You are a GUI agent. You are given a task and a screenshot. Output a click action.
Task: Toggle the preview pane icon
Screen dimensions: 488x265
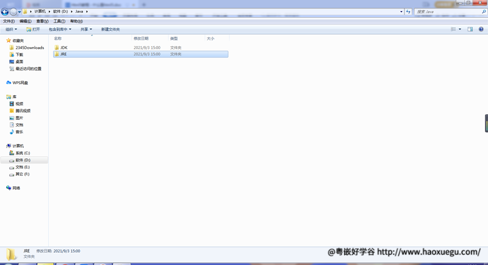click(470, 29)
